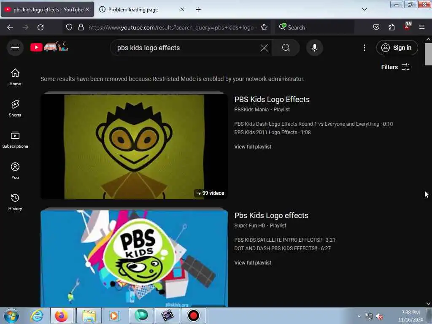
Task: Go back with Firefox back arrow
Action: coord(10,27)
